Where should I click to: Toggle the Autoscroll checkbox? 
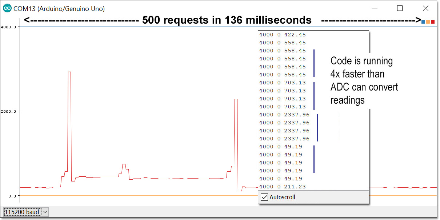[x=264, y=197]
